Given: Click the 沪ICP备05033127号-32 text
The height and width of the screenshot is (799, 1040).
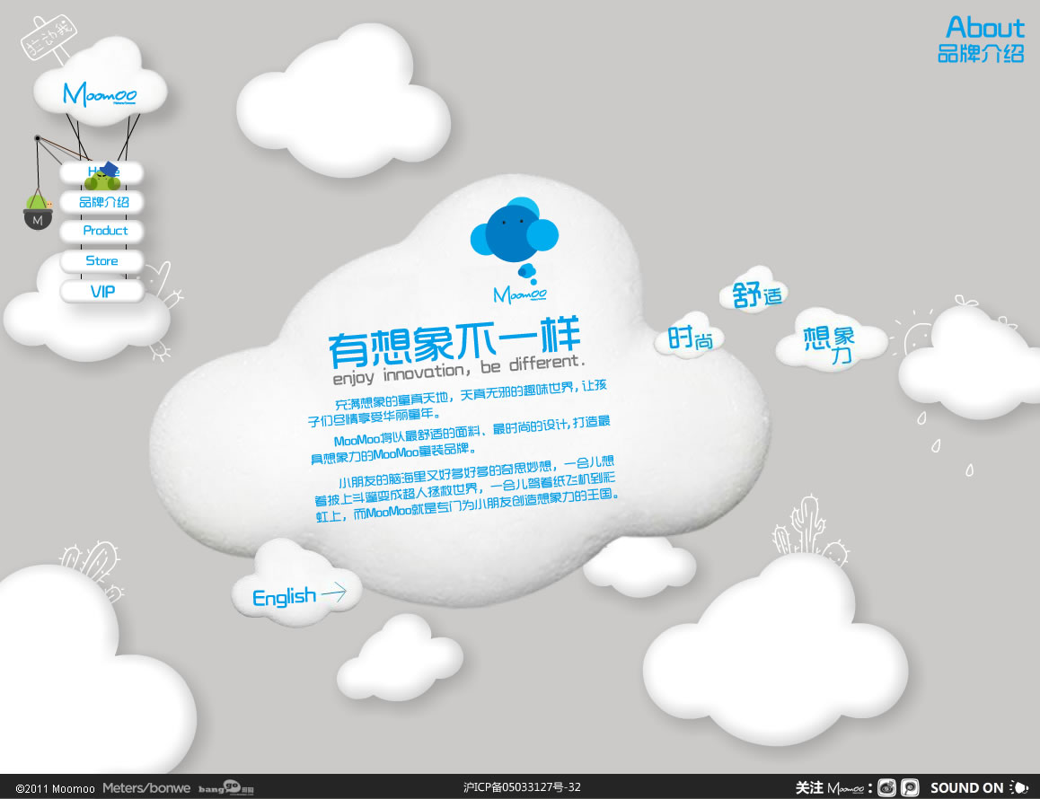Looking at the screenshot, I should click(522, 787).
